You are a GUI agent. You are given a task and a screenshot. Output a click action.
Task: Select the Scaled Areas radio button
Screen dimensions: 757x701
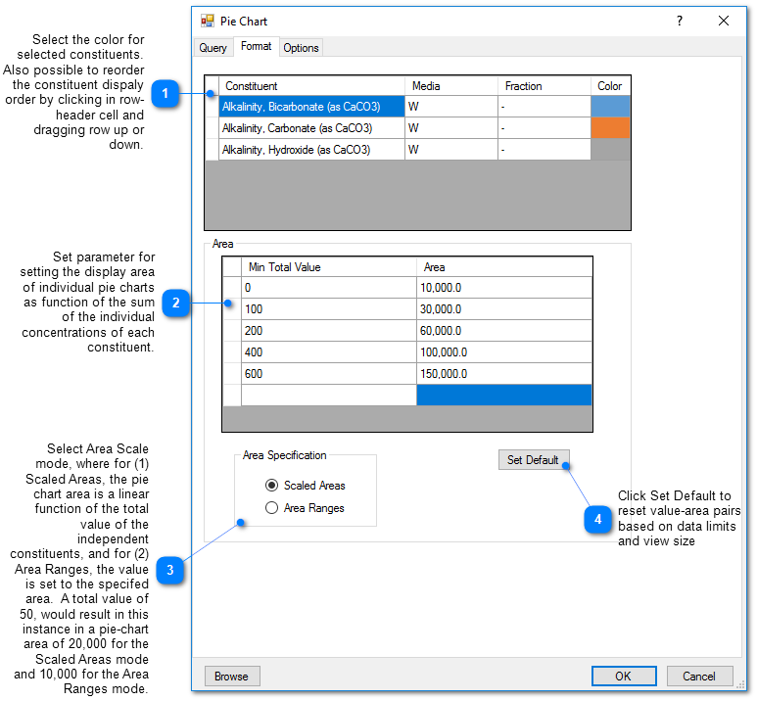pos(272,485)
